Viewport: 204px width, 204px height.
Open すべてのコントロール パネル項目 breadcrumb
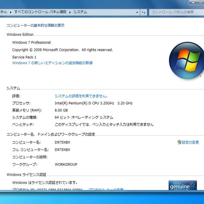[40, 12]
